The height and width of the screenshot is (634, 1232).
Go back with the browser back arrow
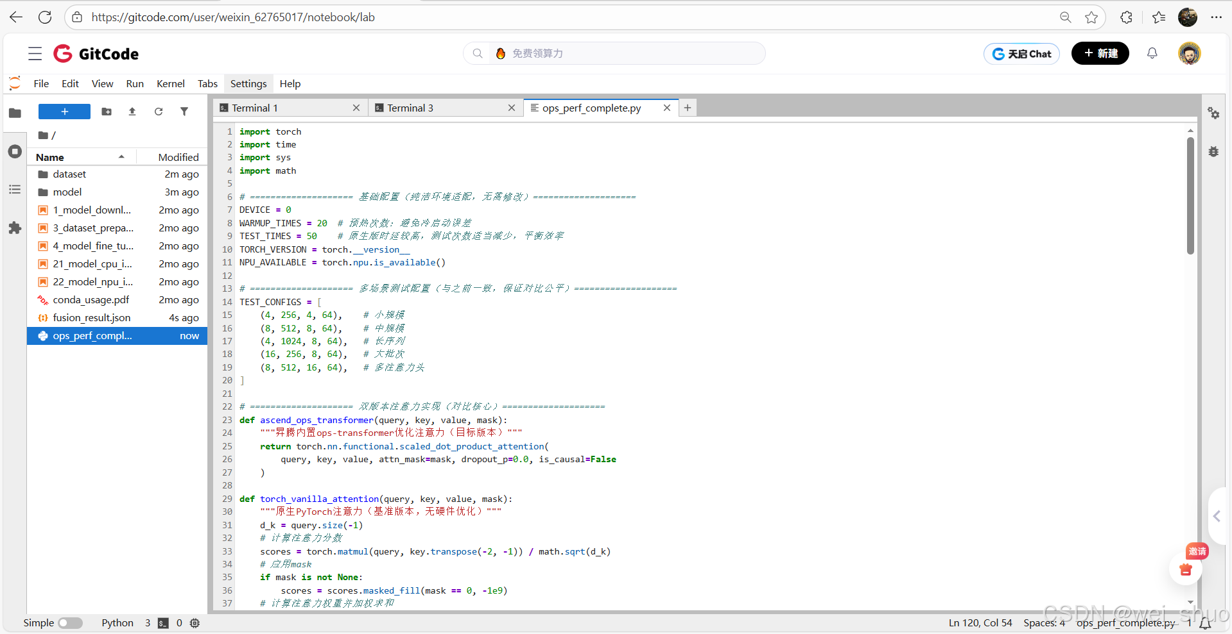16,17
